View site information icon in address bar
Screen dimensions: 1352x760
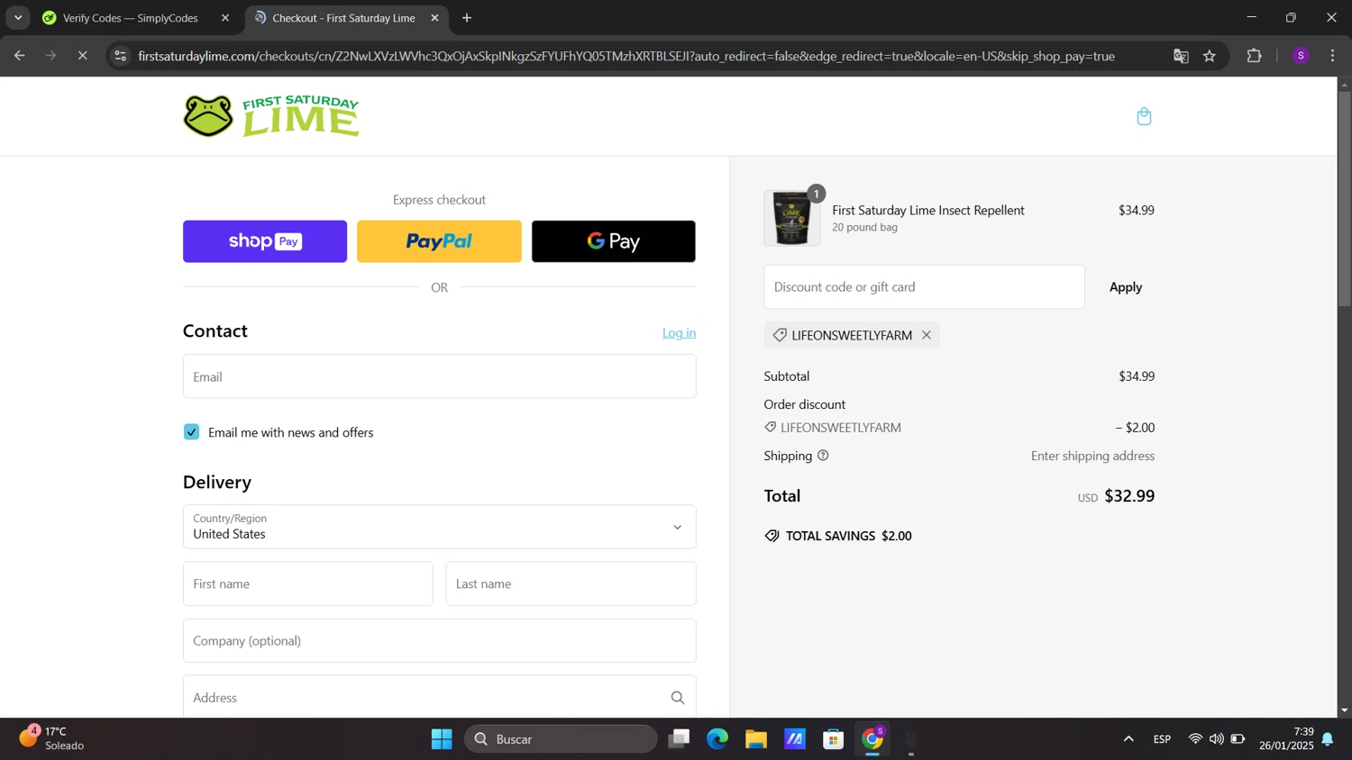pyautogui.click(x=120, y=56)
